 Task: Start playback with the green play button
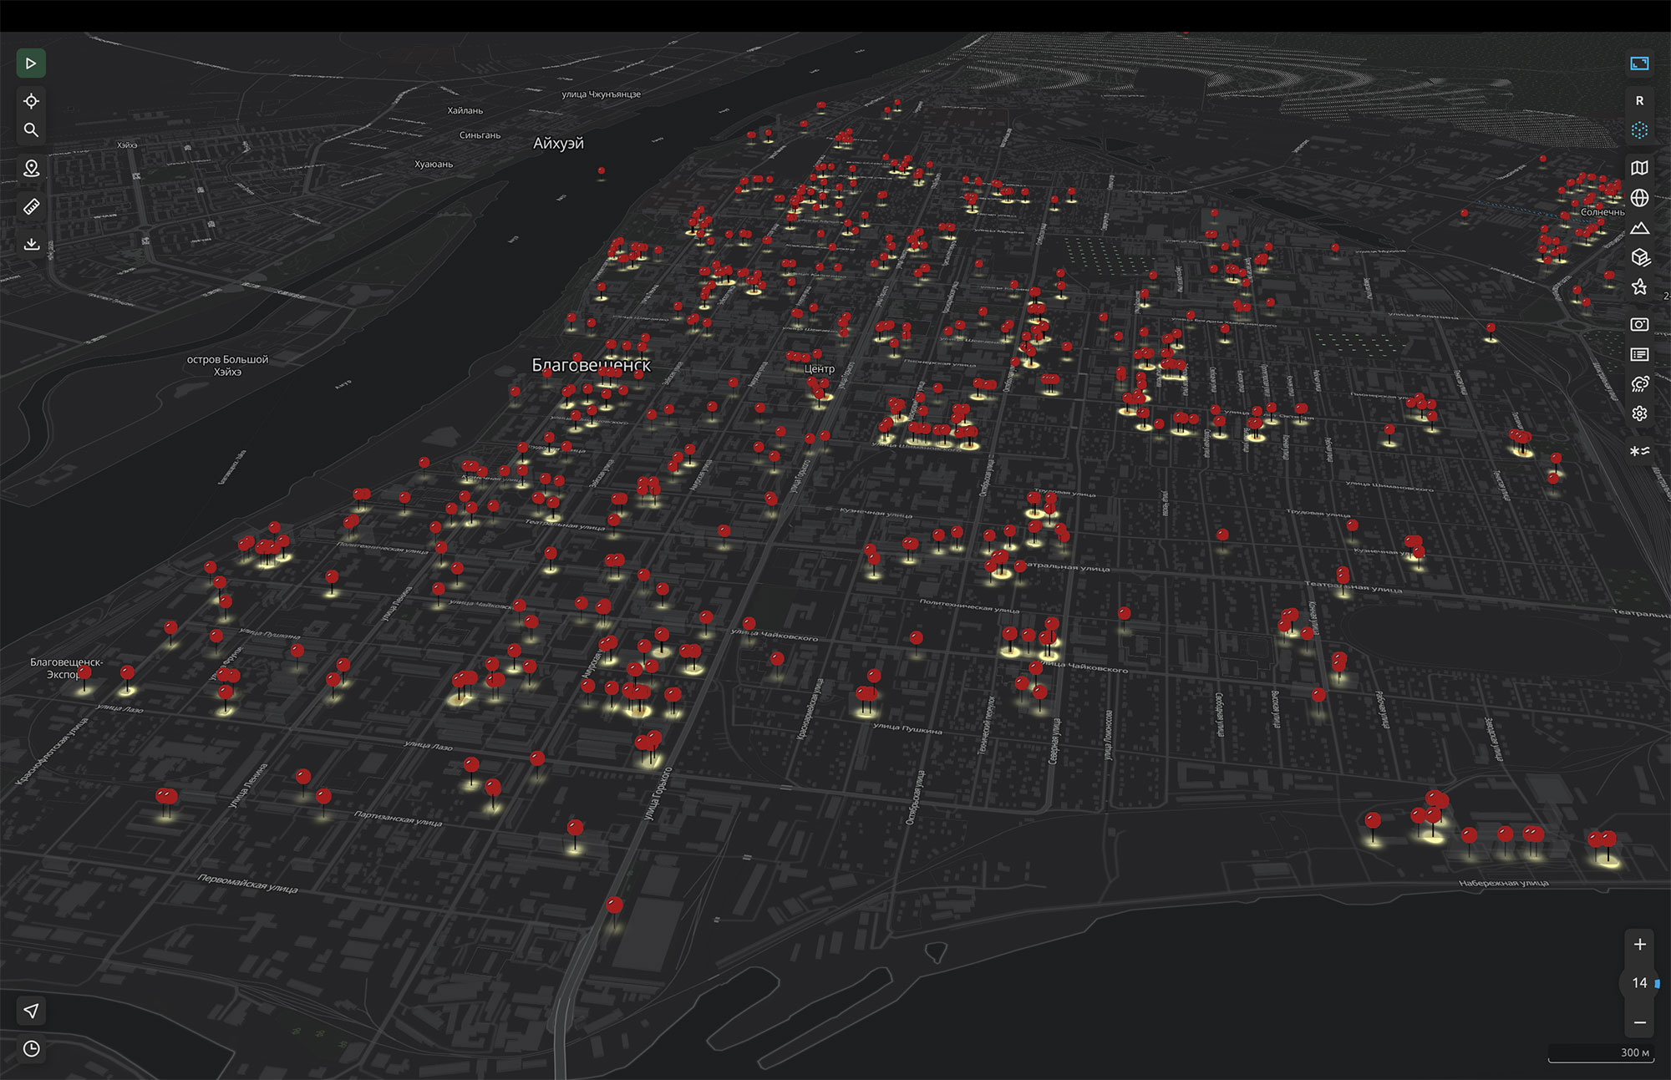pos(31,63)
